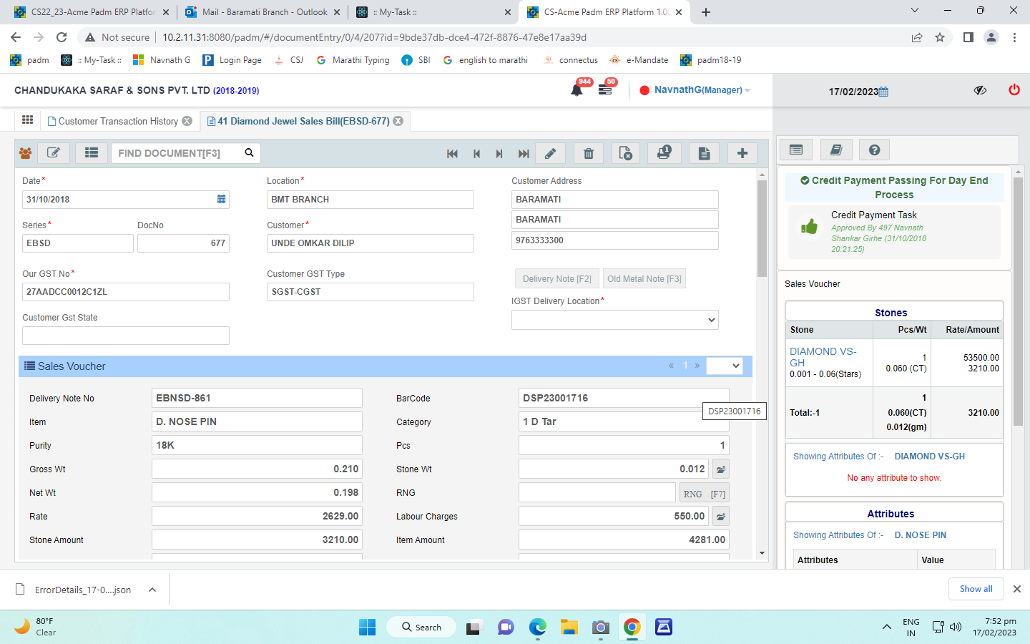Screen dimensions: 1030x644
Task: Click the Delivery Note [F2] button
Action: pos(557,279)
